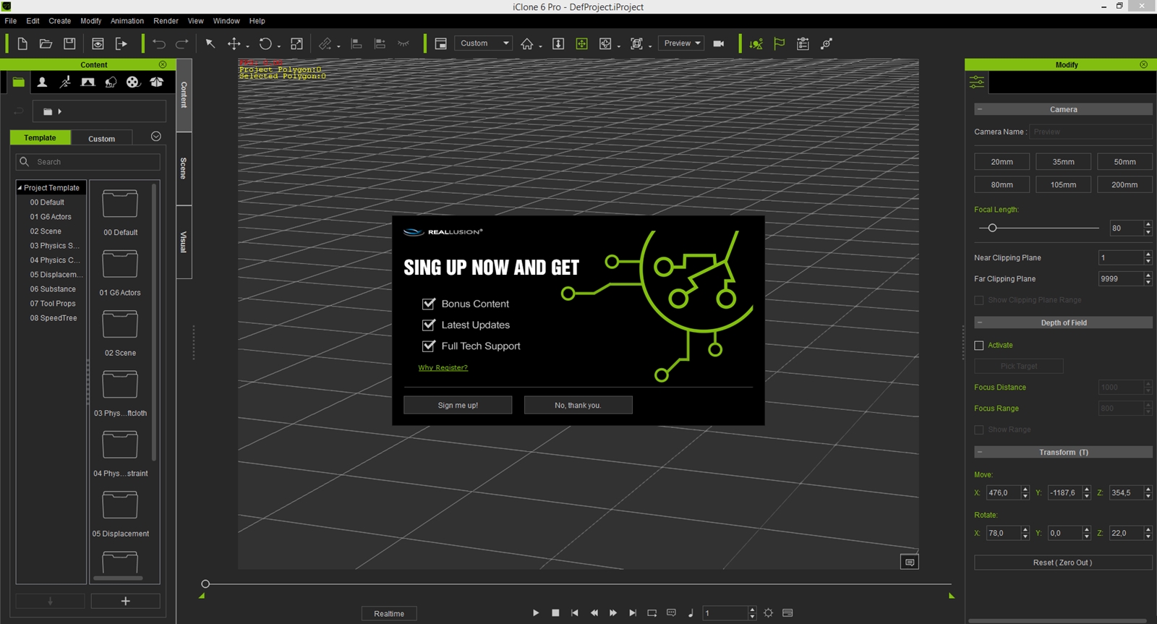The height and width of the screenshot is (624, 1157).
Task: Enable the Depth of Field Activate checkbox
Action: coord(979,346)
